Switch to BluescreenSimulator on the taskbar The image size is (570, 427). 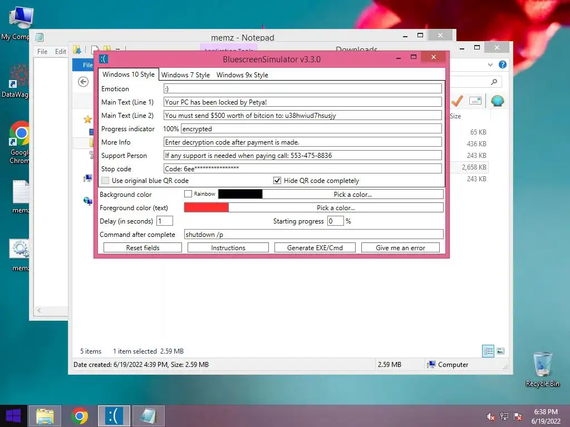click(x=114, y=416)
